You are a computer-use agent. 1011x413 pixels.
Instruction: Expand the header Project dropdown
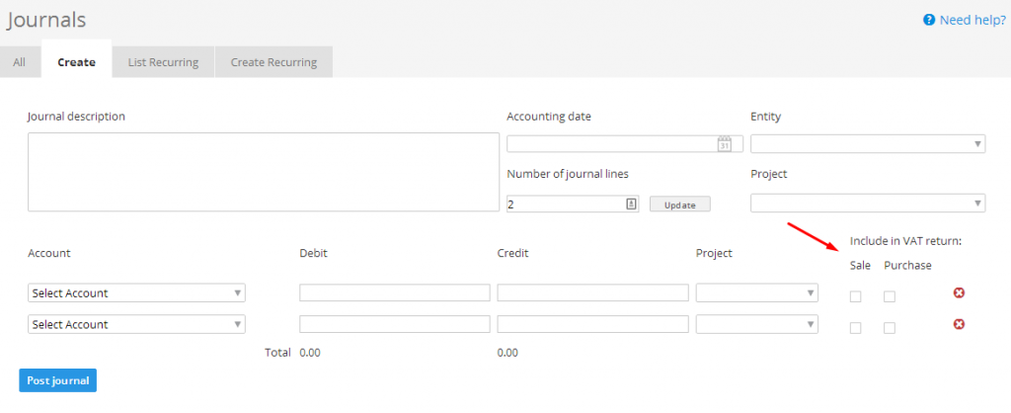[x=867, y=204]
